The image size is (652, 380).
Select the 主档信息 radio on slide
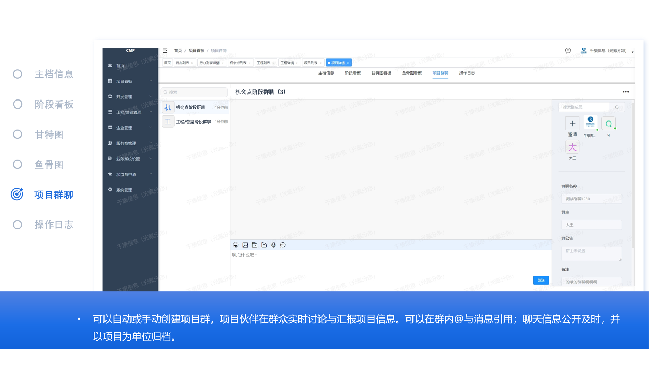pos(18,75)
